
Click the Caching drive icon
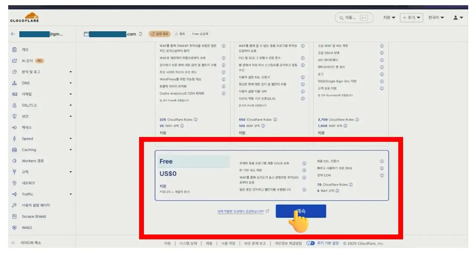(x=15, y=150)
